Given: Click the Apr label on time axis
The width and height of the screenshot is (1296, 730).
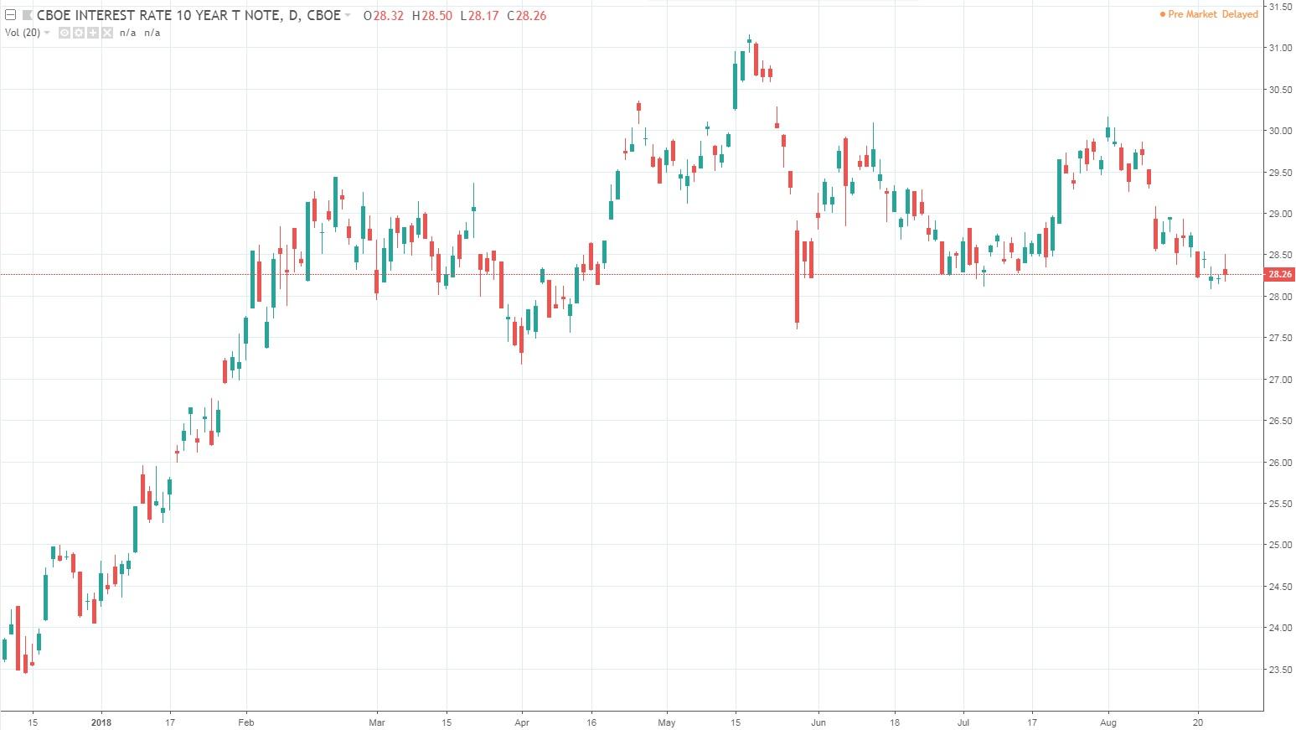Looking at the screenshot, I should [522, 722].
